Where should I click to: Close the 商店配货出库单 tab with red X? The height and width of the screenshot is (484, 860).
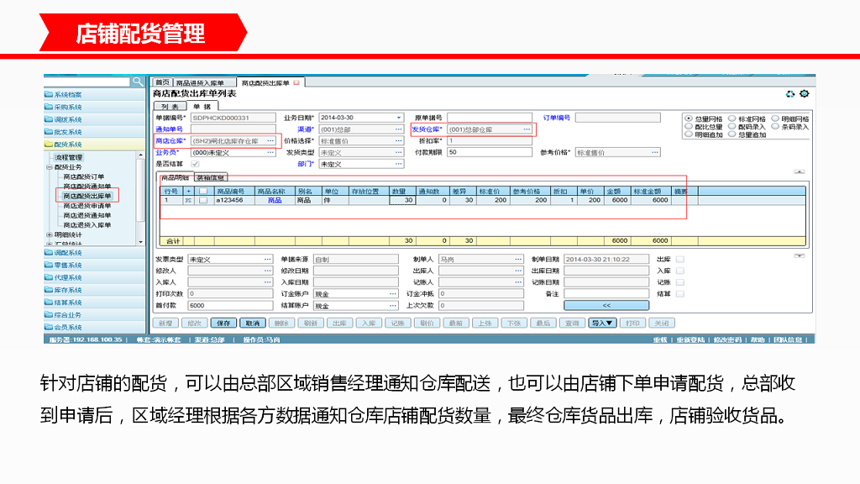click(296, 83)
